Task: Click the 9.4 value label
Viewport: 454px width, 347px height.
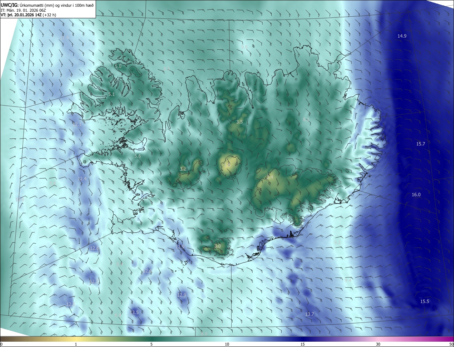Action: point(348,280)
